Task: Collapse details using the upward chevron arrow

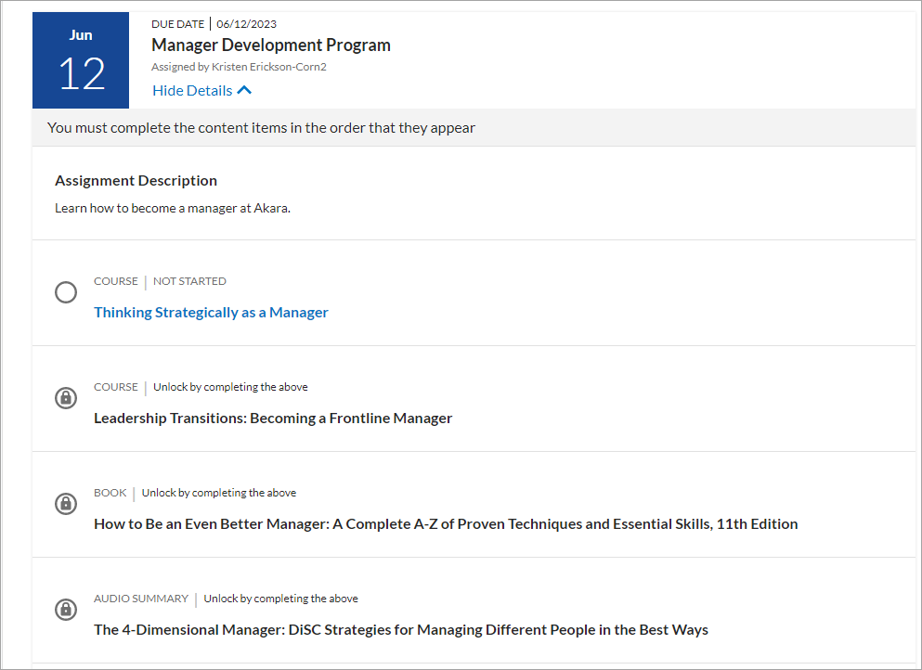Action: pyautogui.click(x=244, y=90)
